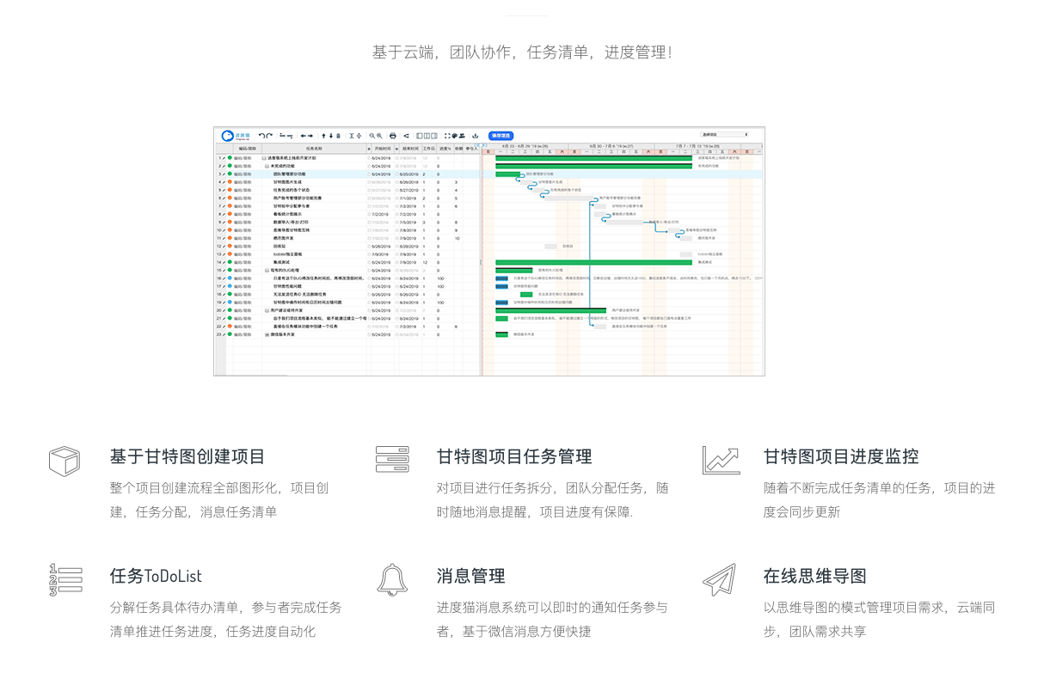The height and width of the screenshot is (685, 1044).
Task: Click the status dot on row 3
Action: 230,174
